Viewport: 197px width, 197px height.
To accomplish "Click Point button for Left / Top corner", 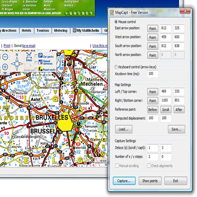I will pyautogui.click(x=153, y=92).
